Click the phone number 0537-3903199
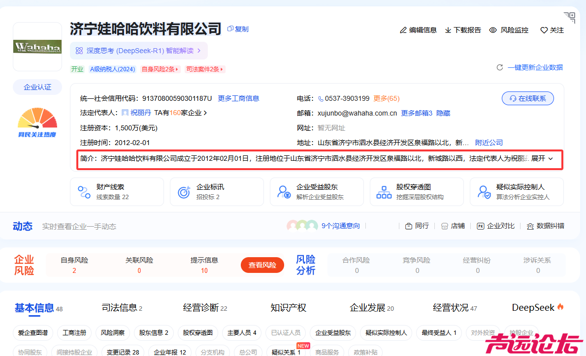The height and width of the screenshot is (356, 586). click(x=347, y=98)
